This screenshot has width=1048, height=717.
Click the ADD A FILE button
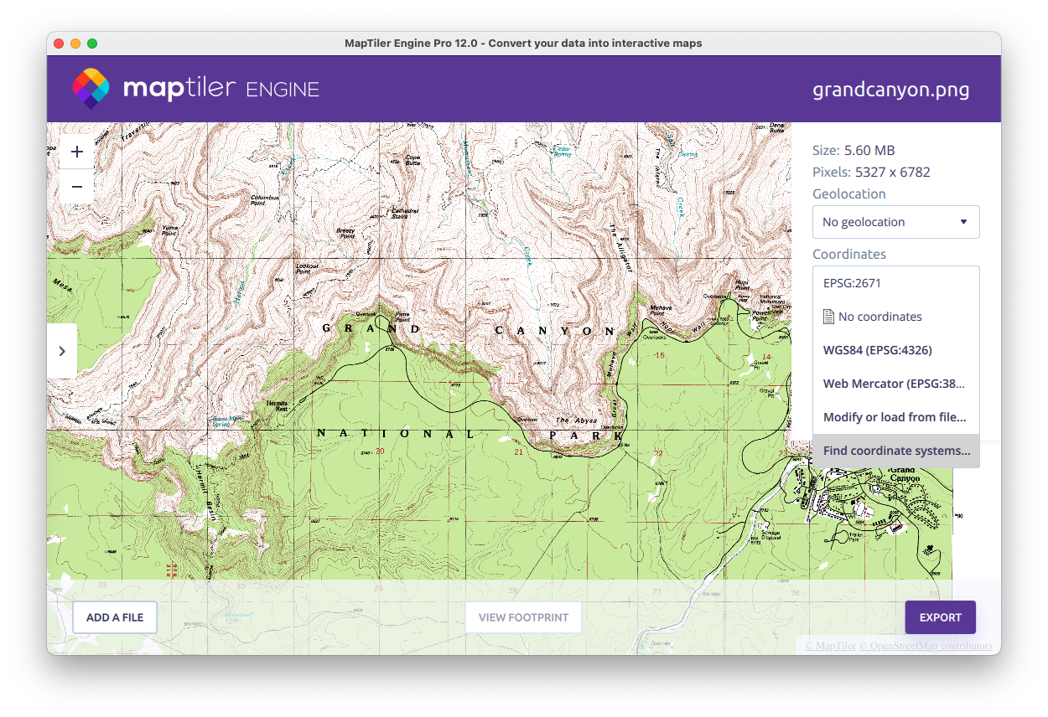click(x=115, y=617)
